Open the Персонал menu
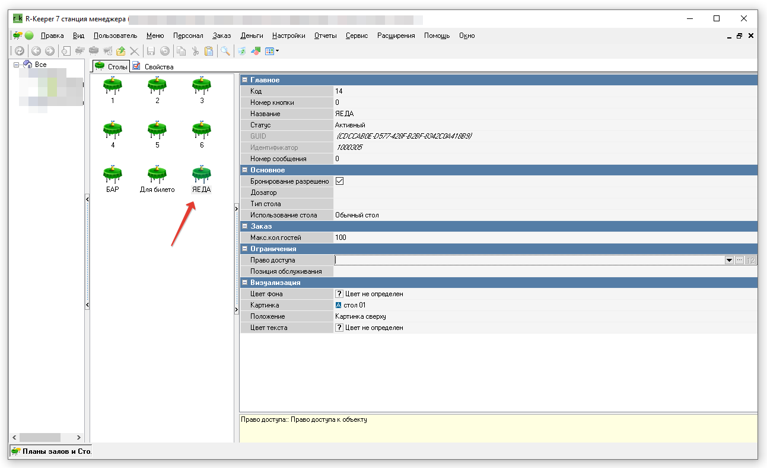 pyautogui.click(x=188, y=36)
